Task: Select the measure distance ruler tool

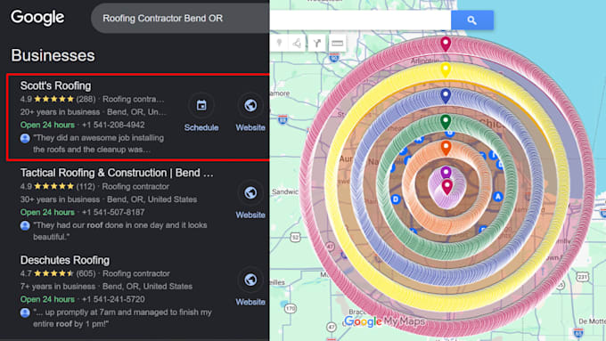Action: click(337, 43)
